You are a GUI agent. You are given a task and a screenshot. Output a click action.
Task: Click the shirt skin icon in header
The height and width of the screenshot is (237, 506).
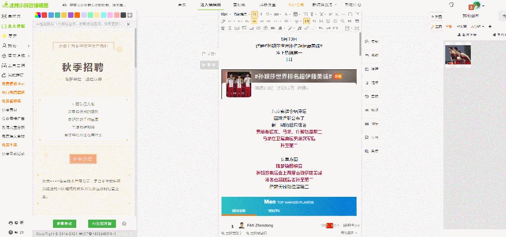[452, 5]
